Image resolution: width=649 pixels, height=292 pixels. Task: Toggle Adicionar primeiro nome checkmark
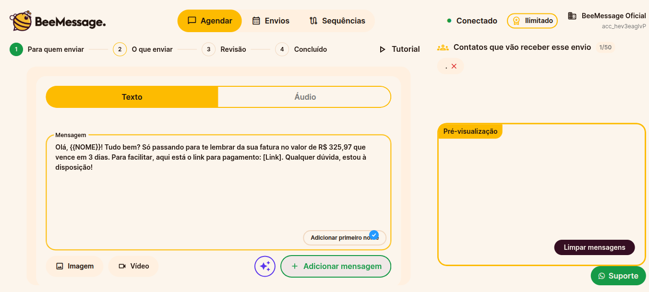(x=374, y=235)
